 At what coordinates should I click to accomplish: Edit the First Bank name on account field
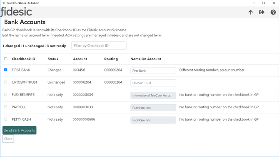click(x=153, y=71)
